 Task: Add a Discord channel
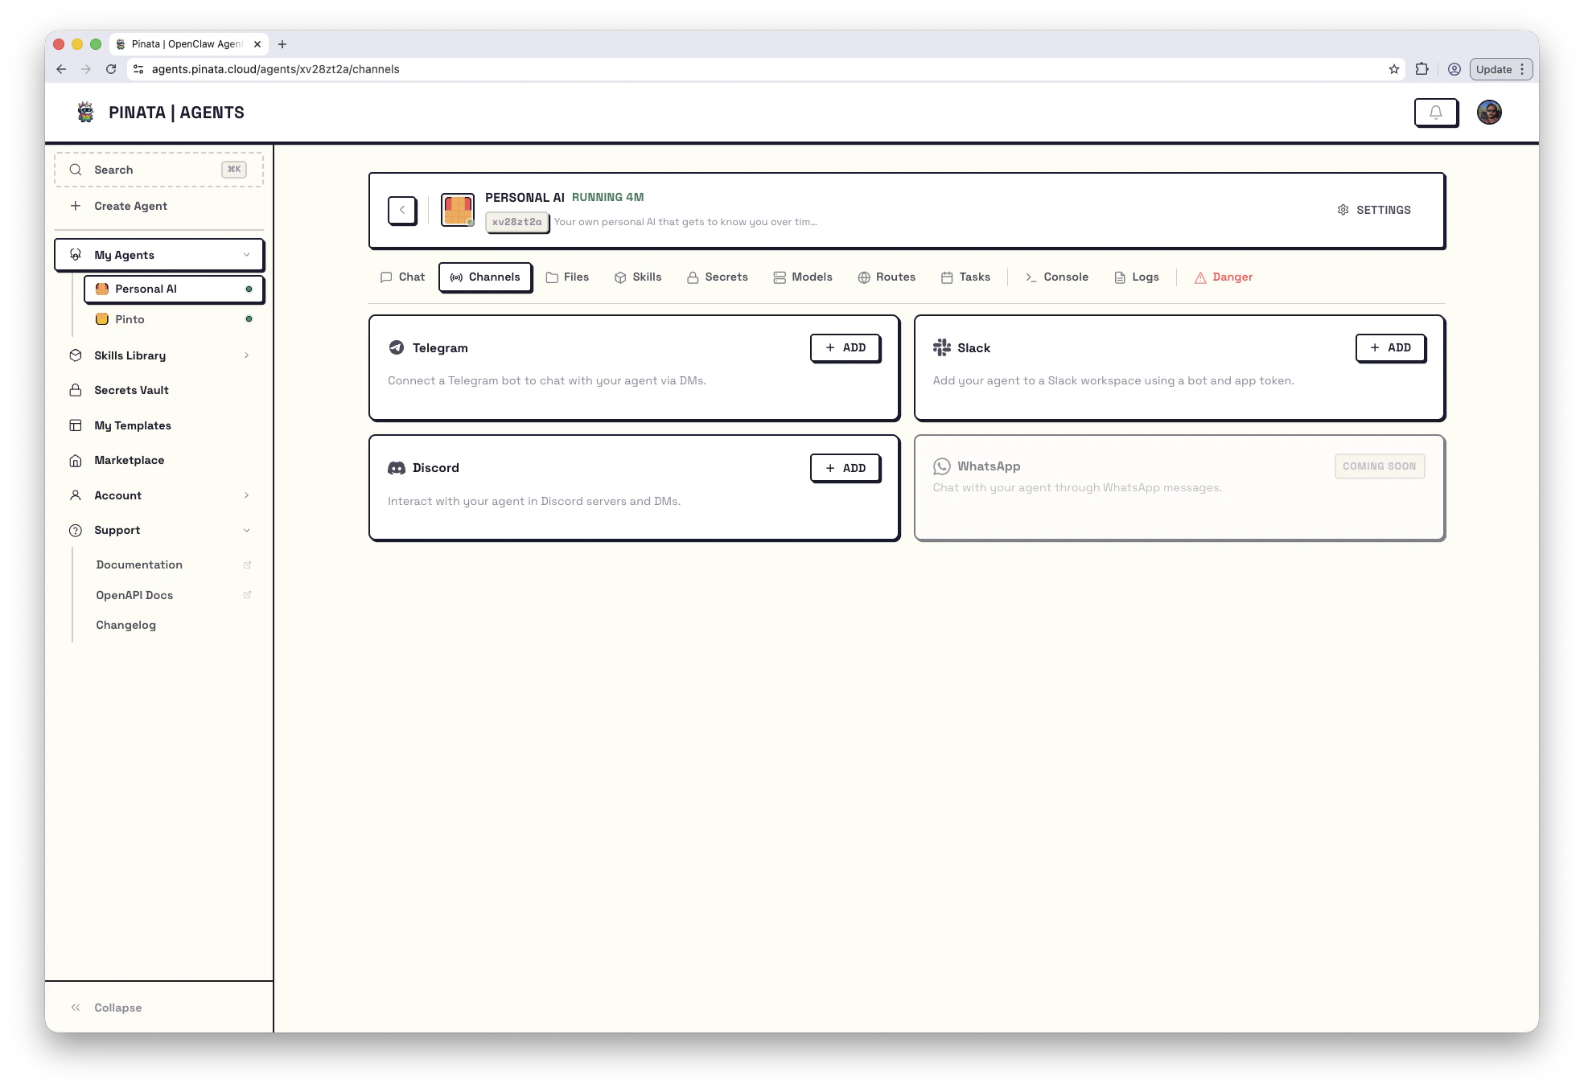point(845,468)
